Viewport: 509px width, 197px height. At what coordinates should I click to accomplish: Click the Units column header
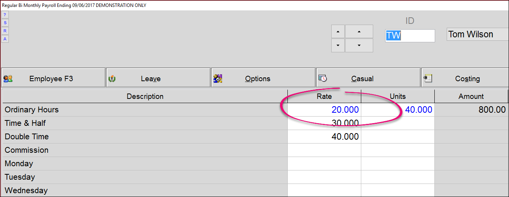[x=398, y=96]
